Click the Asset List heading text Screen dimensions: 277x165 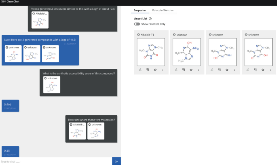pos(141,19)
